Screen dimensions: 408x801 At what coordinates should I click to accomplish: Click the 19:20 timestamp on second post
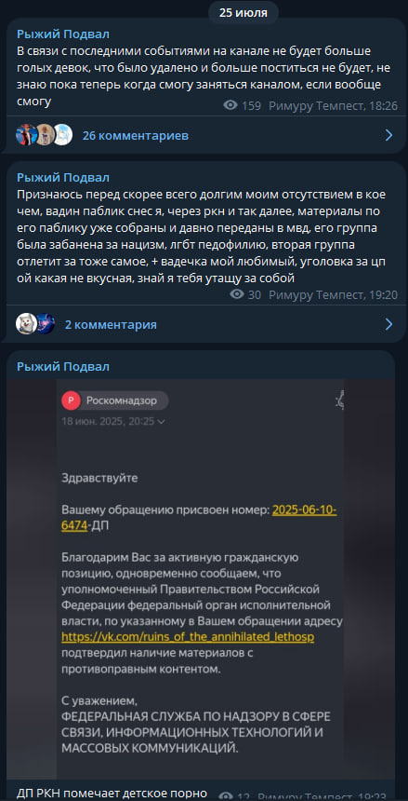coord(384,294)
